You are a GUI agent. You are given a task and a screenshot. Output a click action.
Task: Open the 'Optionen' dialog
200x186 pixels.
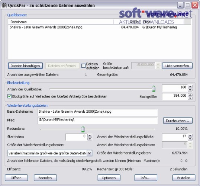[109, 178]
